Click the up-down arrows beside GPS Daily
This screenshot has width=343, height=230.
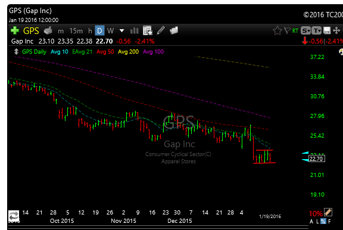pos(16,52)
